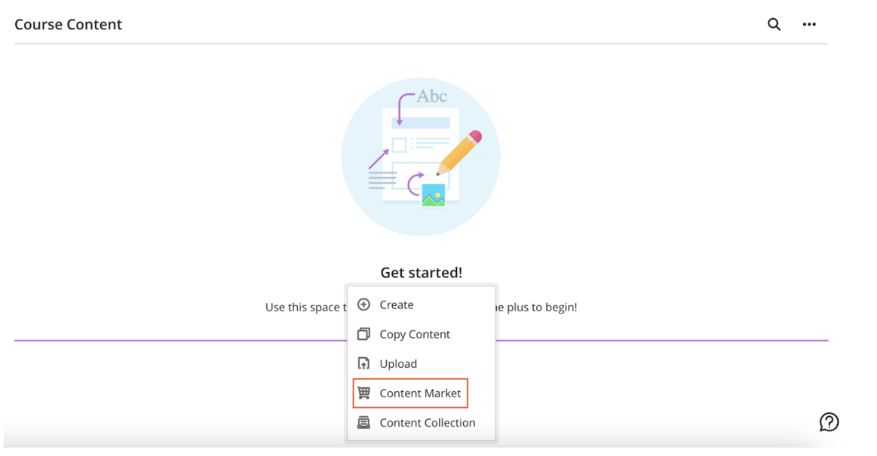Screen dimensions: 877x456
Task: Click the plus circle icon beside Create
Action: pyautogui.click(x=363, y=305)
